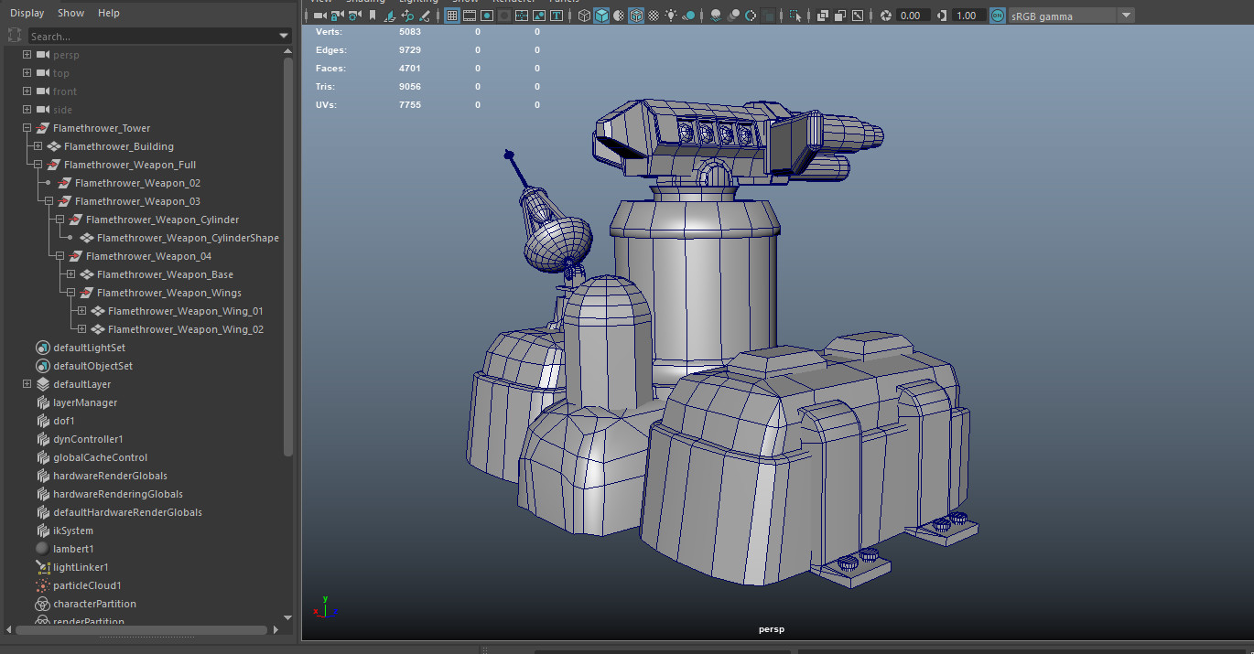
Task: Select the Grease Pencil tool icon
Action: click(425, 16)
